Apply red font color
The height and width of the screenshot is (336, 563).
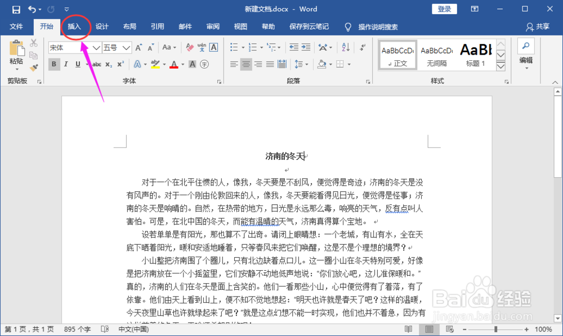pos(174,64)
